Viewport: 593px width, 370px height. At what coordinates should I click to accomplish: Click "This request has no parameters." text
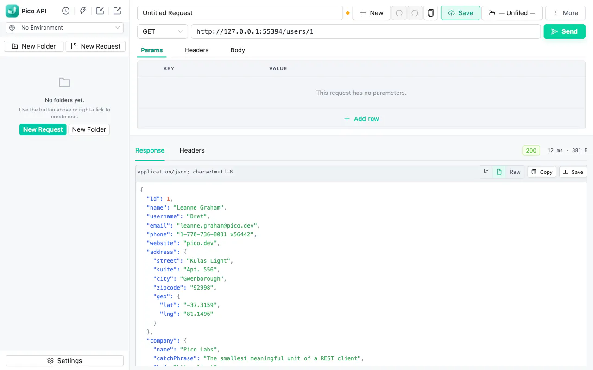click(x=361, y=93)
